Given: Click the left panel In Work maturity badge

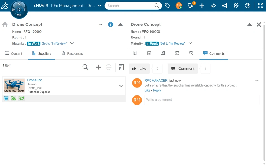Looking at the screenshot, I should 34,43.
